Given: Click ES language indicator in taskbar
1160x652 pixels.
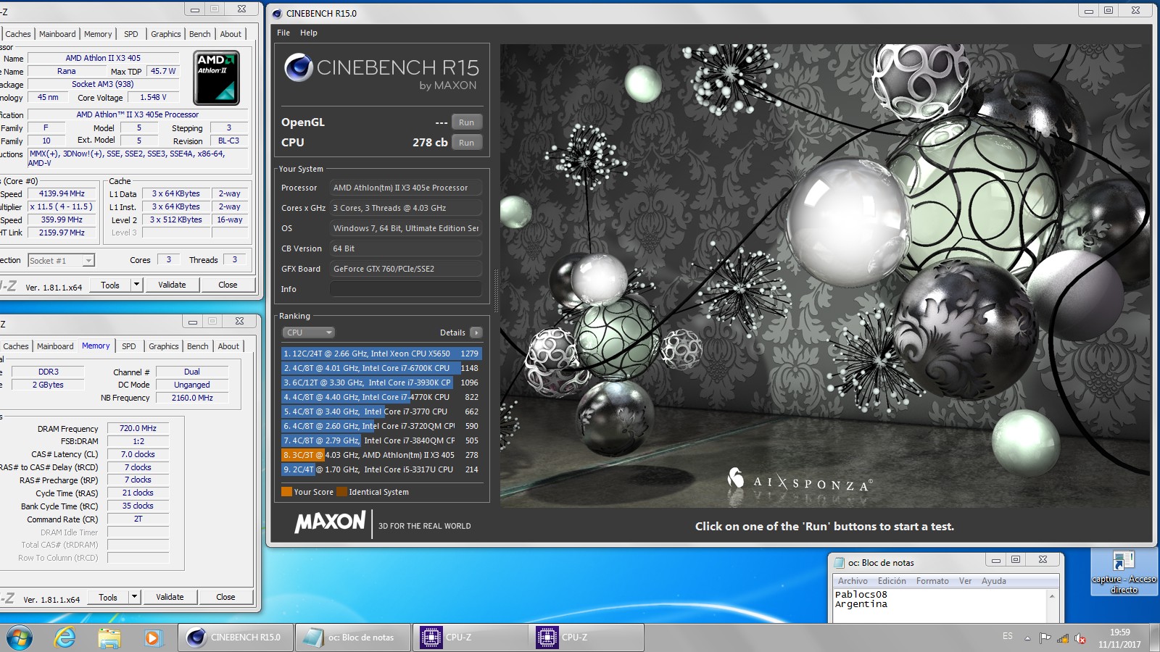Looking at the screenshot, I should click(x=1008, y=636).
